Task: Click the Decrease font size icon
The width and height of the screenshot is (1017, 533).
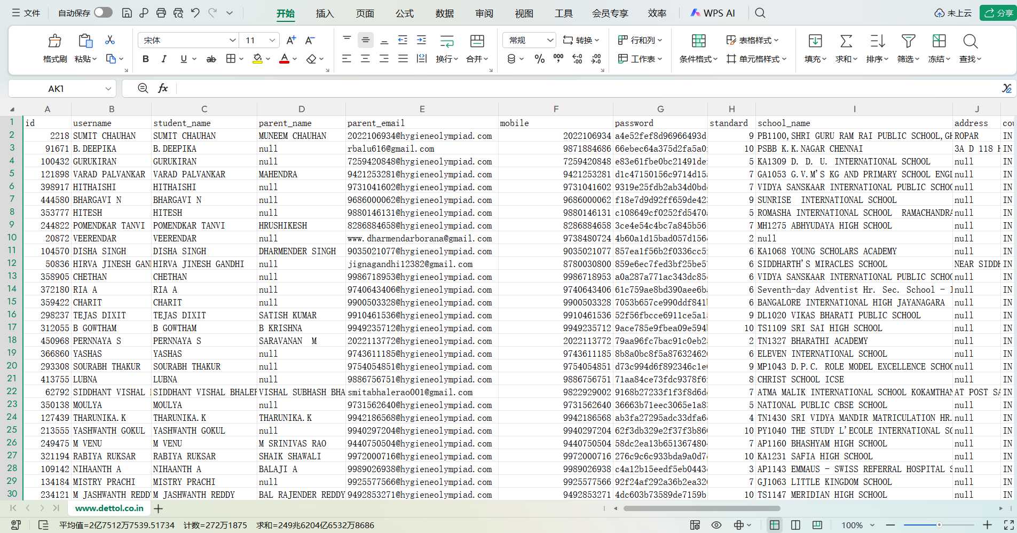Action: click(x=310, y=40)
